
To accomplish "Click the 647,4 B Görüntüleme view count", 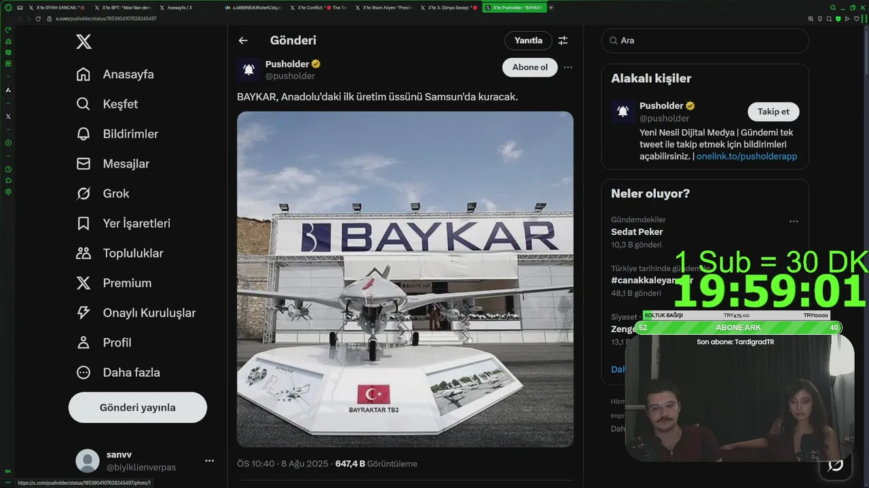I will [376, 464].
